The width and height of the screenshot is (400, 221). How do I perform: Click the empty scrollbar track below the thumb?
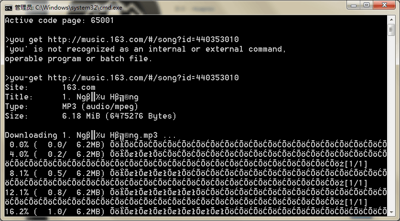(x=391, y=122)
